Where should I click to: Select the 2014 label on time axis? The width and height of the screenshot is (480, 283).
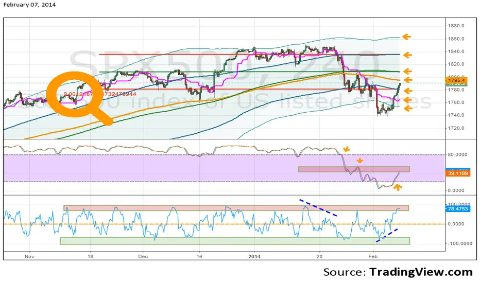pyautogui.click(x=255, y=256)
